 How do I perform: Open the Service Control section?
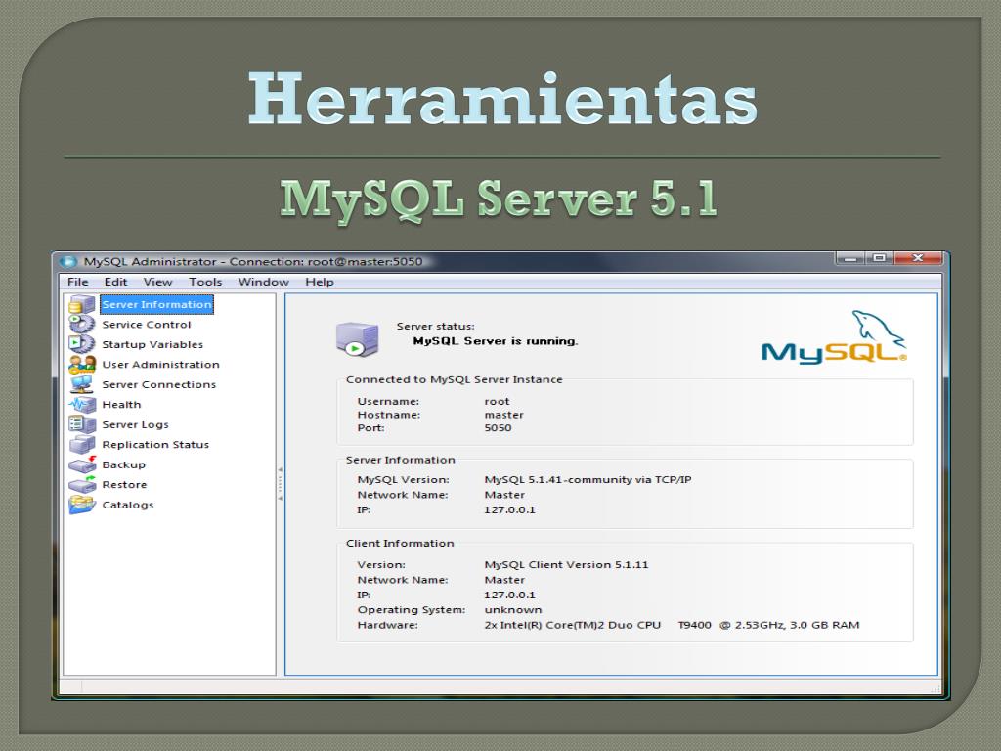147,325
